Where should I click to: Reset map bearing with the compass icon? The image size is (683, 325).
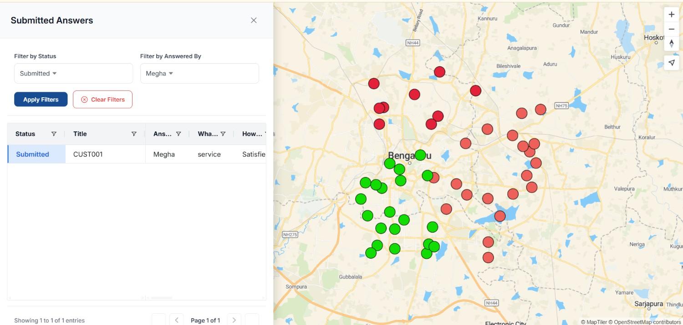pos(671,43)
